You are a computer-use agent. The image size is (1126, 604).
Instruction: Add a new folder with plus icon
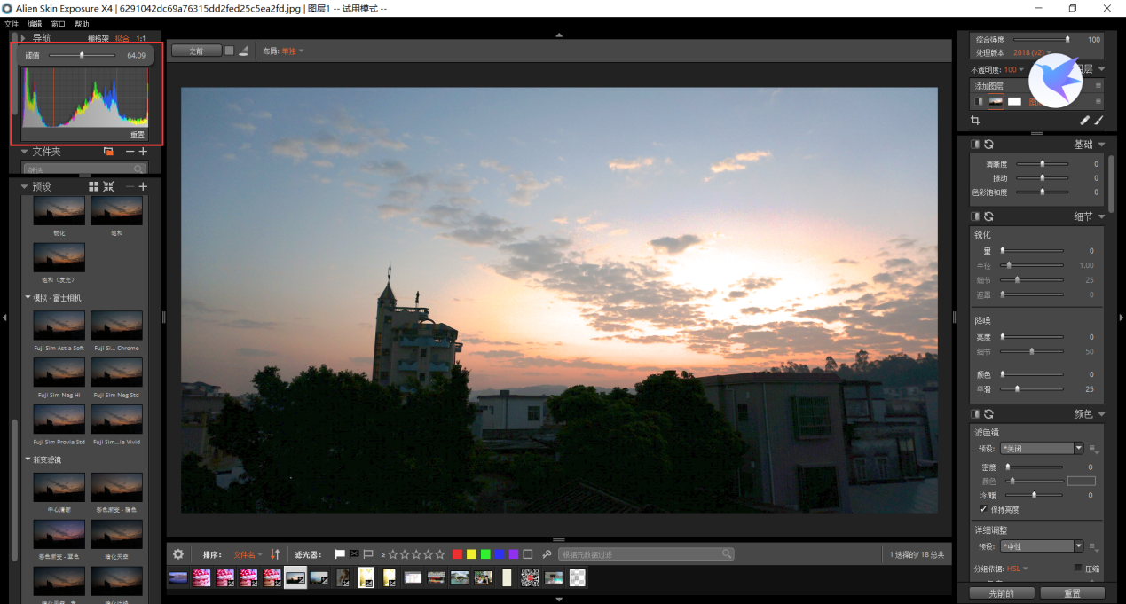pyautogui.click(x=143, y=152)
